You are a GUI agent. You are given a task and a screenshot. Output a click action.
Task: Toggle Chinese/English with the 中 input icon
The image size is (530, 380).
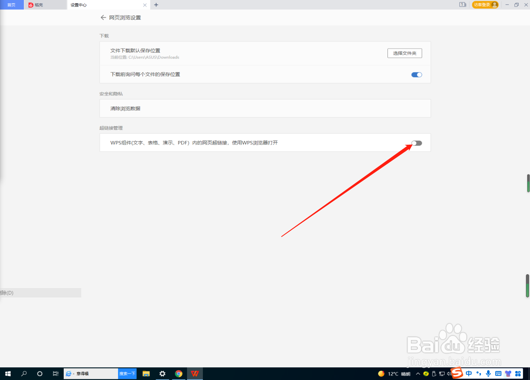coord(469,373)
